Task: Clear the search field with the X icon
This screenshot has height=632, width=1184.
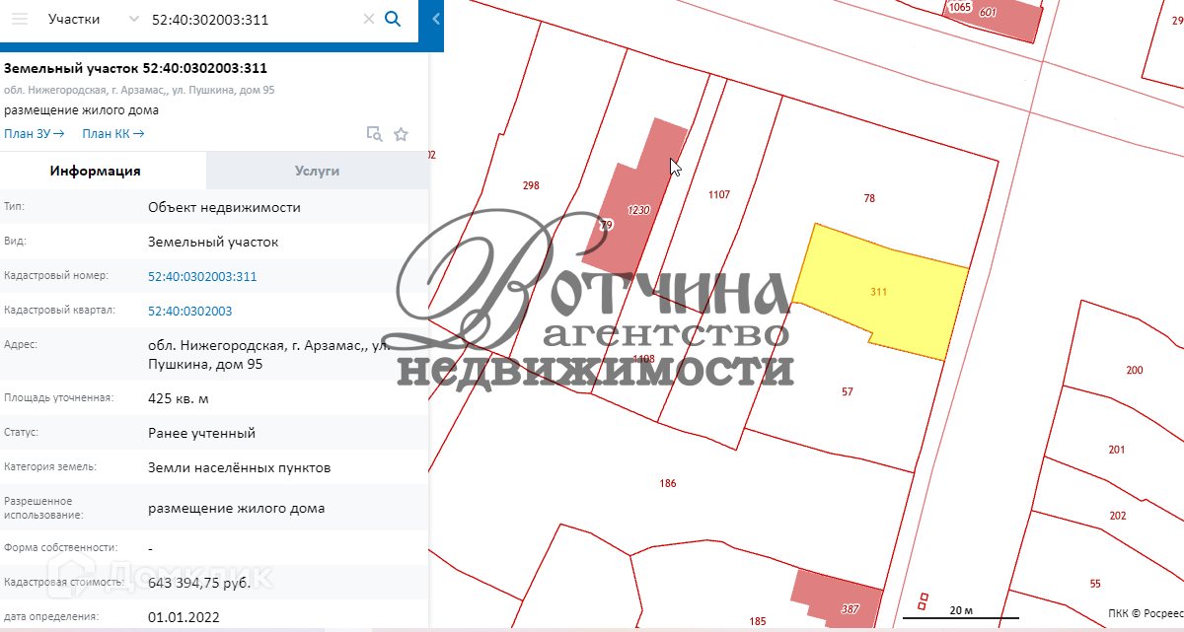Action: click(x=368, y=19)
